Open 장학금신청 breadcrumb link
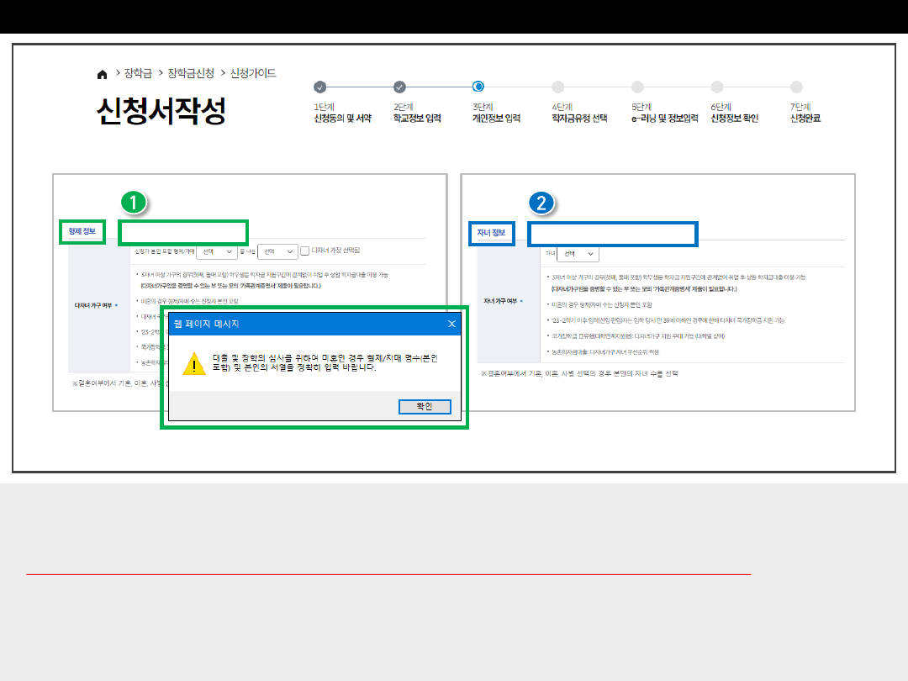The image size is (908, 681). (191, 73)
